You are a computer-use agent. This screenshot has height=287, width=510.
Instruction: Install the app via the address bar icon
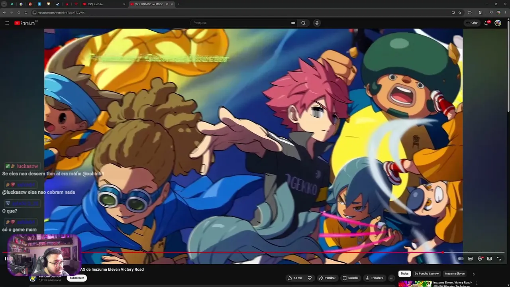(x=453, y=13)
